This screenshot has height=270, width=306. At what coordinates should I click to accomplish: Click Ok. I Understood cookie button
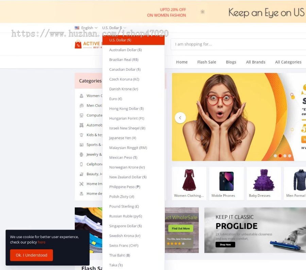click(31, 255)
